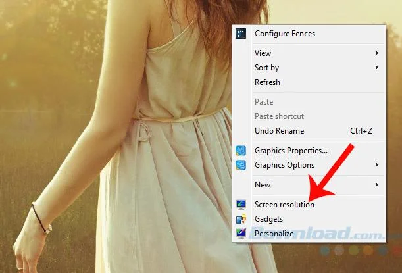The width and height of the screenshot is (402, 273).
Task: Expand the Sort by submenu arrow
Action: (377, 68)
